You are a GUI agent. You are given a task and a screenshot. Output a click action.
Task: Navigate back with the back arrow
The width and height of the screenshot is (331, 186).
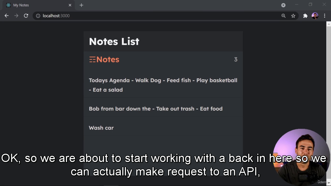point(6,16)
